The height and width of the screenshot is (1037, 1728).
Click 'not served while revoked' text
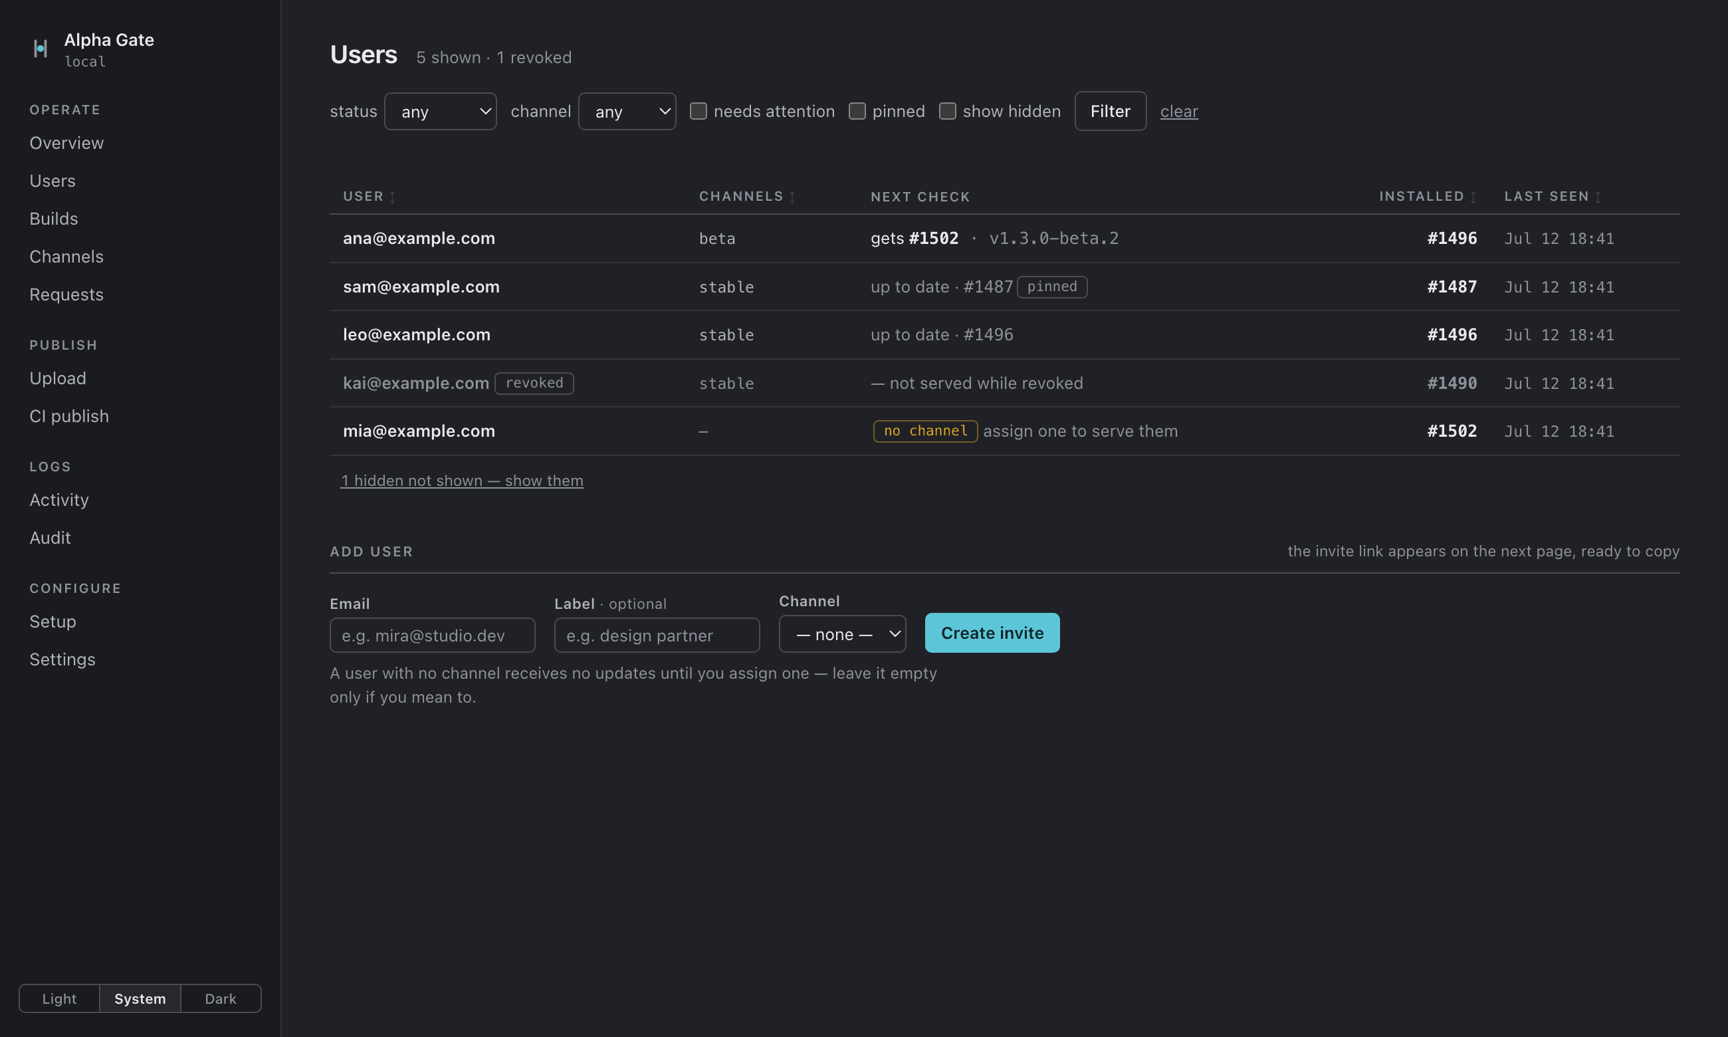pyautogui.click(x=986, y=383)
